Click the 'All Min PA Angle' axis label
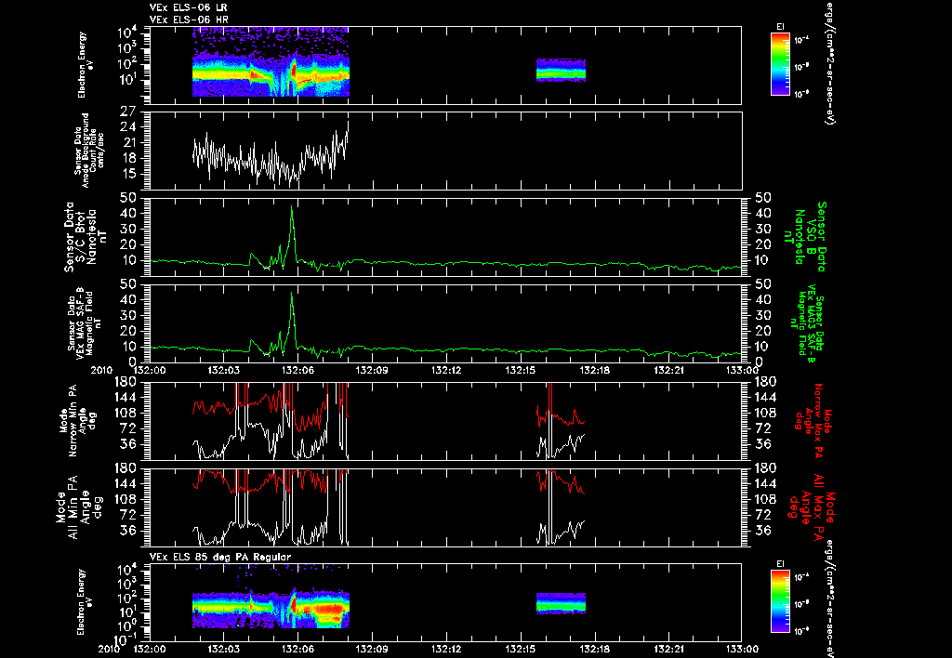Screen dimensions: 952x658 coord(79,507)
